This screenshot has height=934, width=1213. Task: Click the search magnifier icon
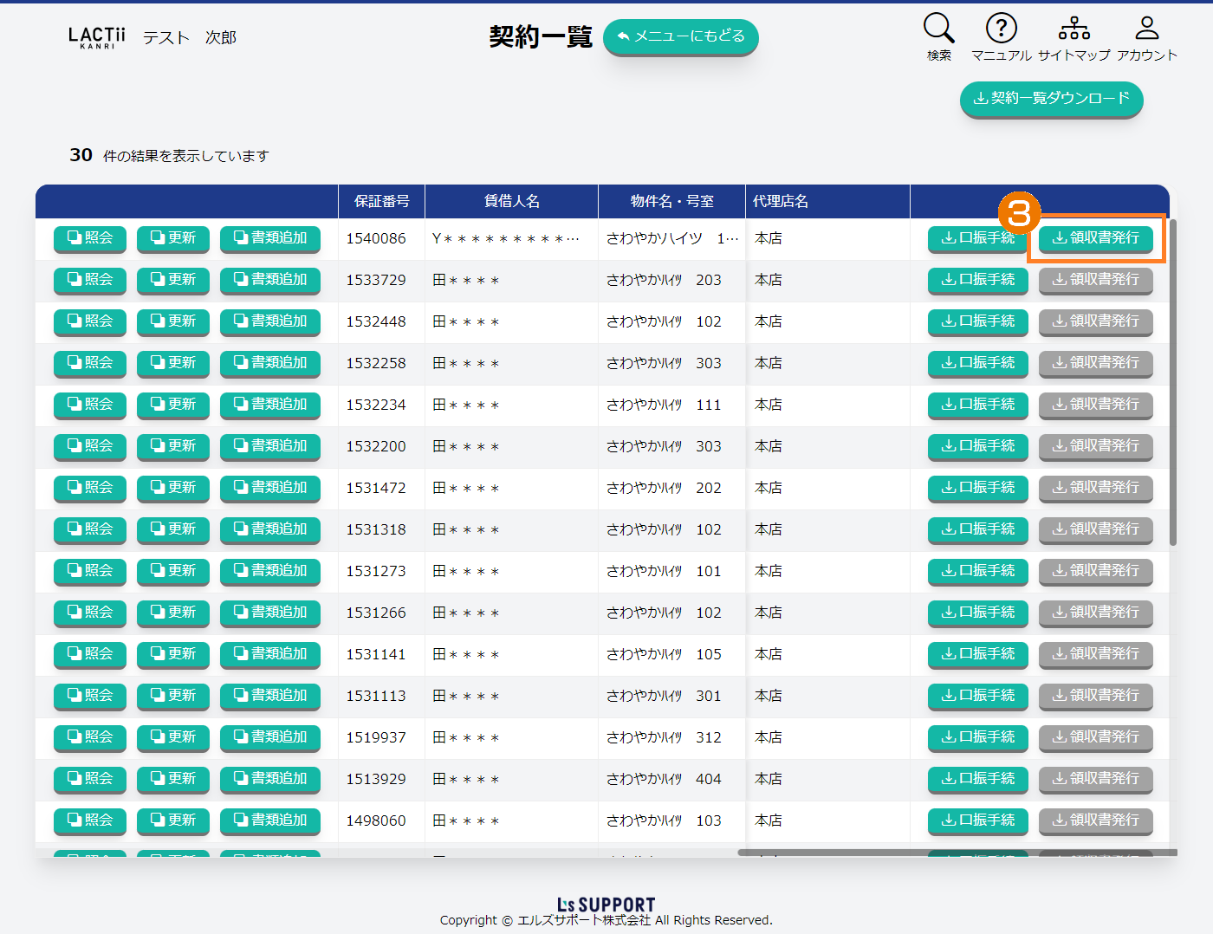click(x=938, y=29)
